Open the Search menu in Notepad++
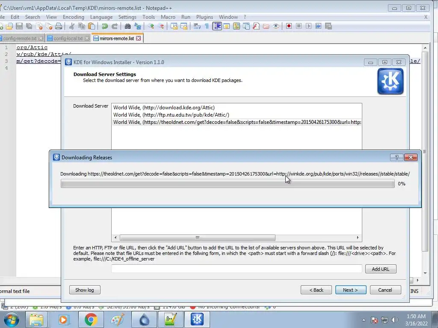The width and height of the screenshot is (438, 328). (33, 17)
